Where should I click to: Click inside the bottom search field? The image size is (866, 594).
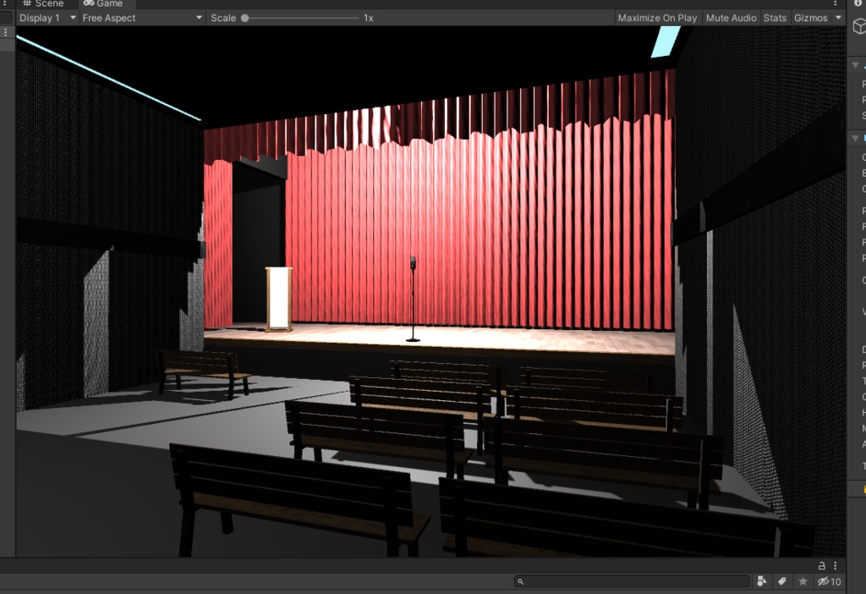pos(630,581)
